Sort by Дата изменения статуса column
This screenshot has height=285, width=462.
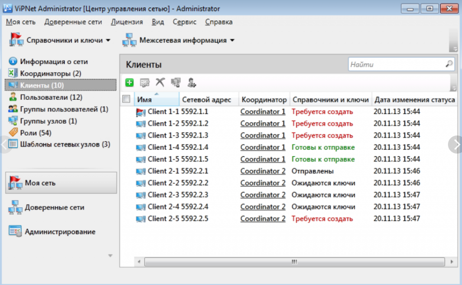415,99
